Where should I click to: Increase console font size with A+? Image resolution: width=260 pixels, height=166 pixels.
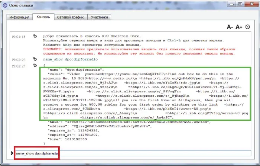(x=239, y=27)
